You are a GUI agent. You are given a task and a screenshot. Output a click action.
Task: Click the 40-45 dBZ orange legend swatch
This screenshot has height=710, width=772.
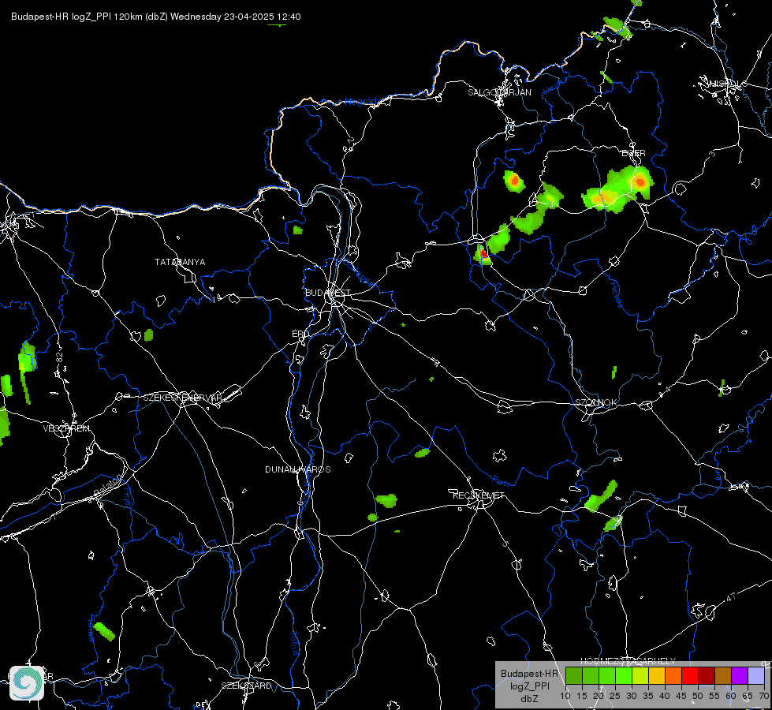(673, 675)
